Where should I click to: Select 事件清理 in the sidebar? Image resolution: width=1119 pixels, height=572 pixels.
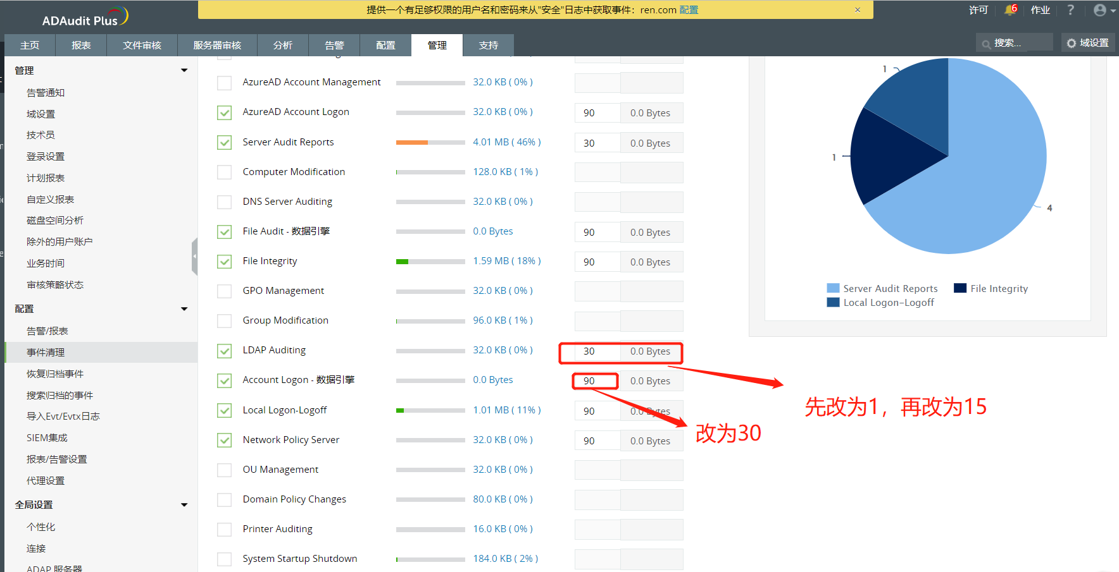pos(101,353)
